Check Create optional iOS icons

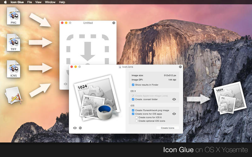[x=136, y=121]
